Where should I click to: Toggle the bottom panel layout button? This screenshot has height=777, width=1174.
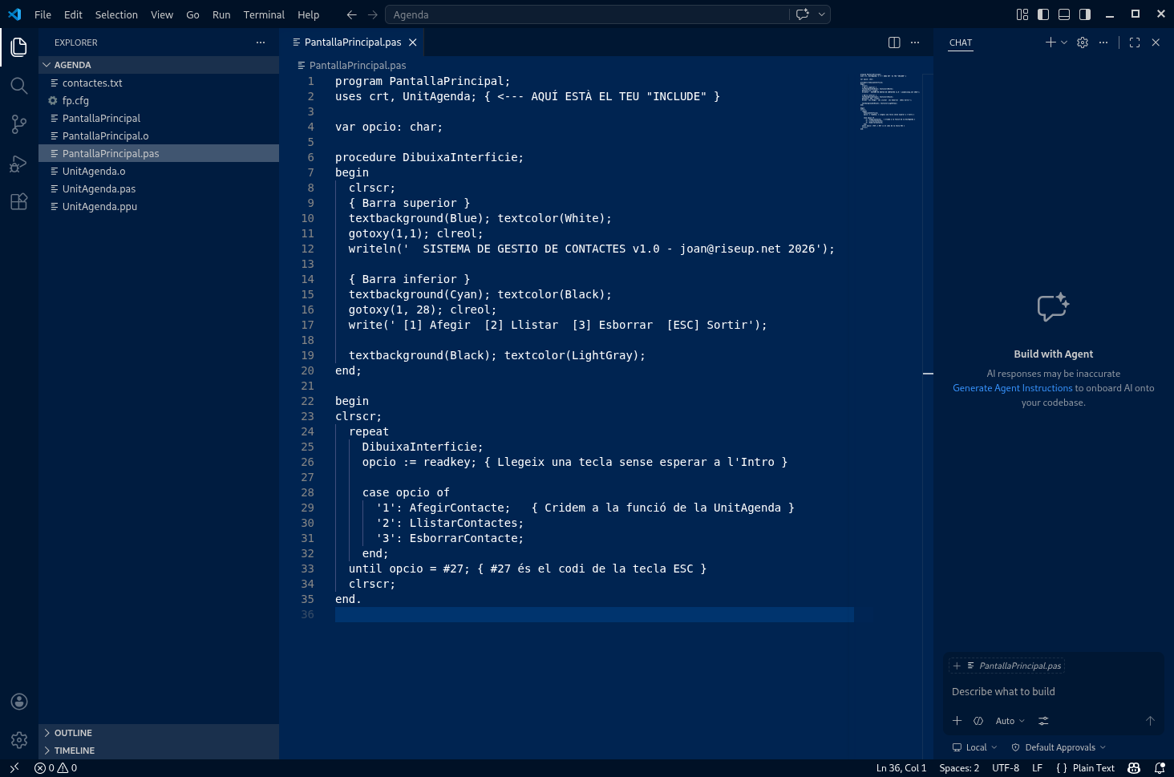point(1064,14)
